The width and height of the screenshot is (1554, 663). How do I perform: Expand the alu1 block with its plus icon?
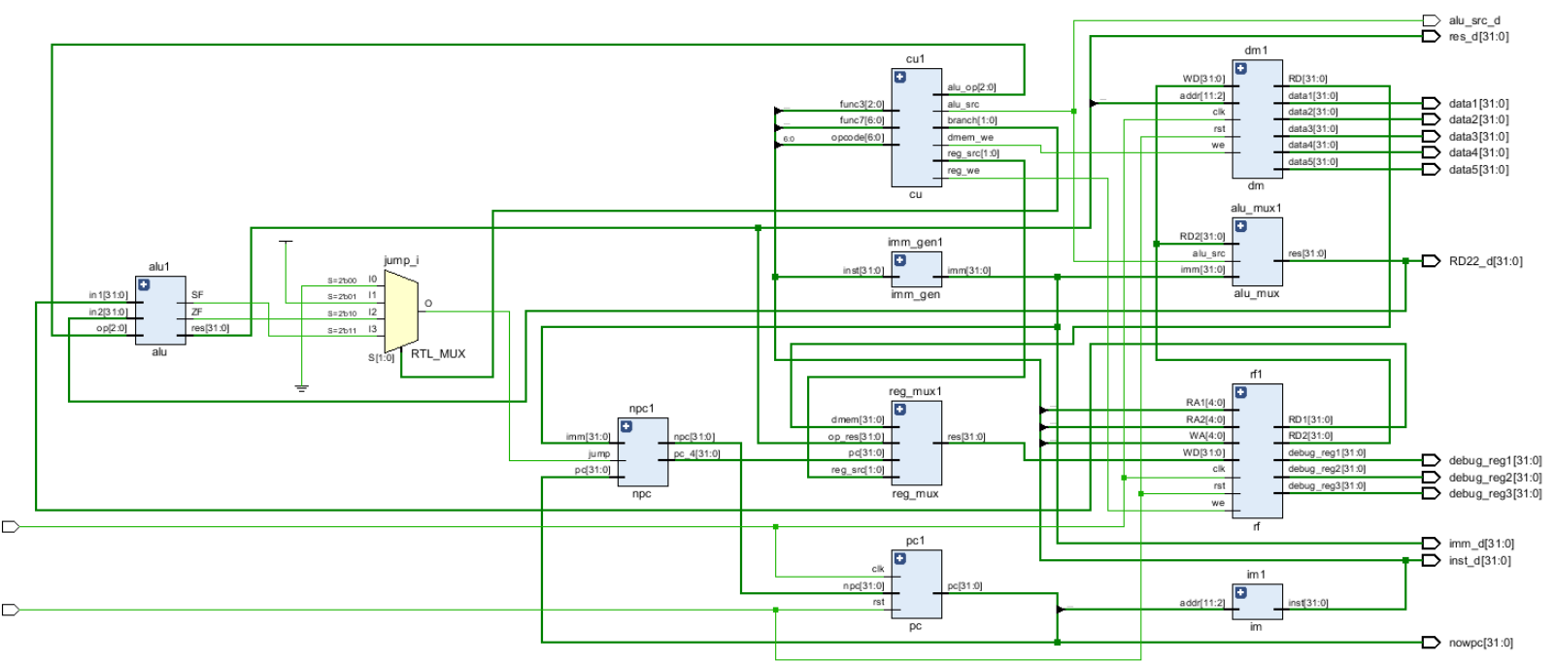point(144,284)
